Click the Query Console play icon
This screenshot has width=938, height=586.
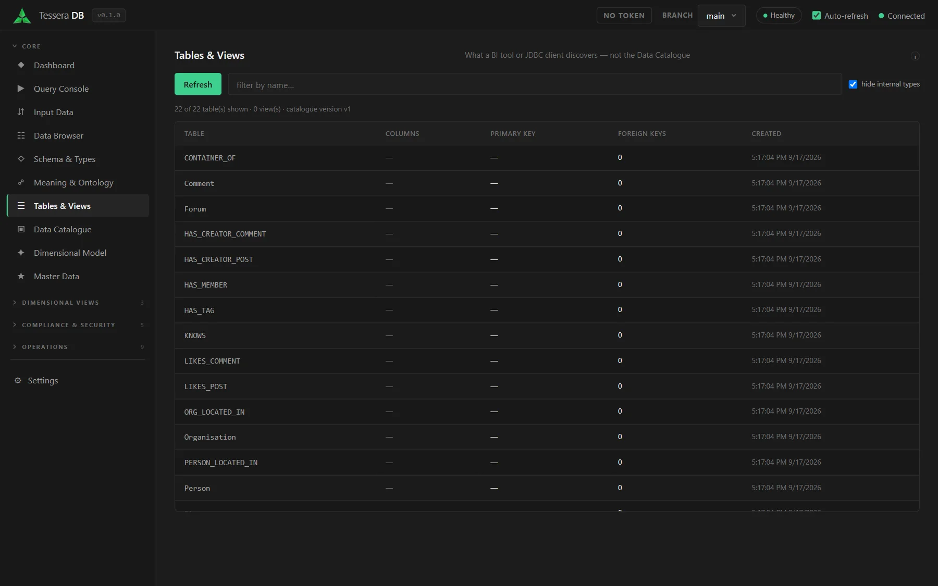pyautogui.click(x=21, y=89)
